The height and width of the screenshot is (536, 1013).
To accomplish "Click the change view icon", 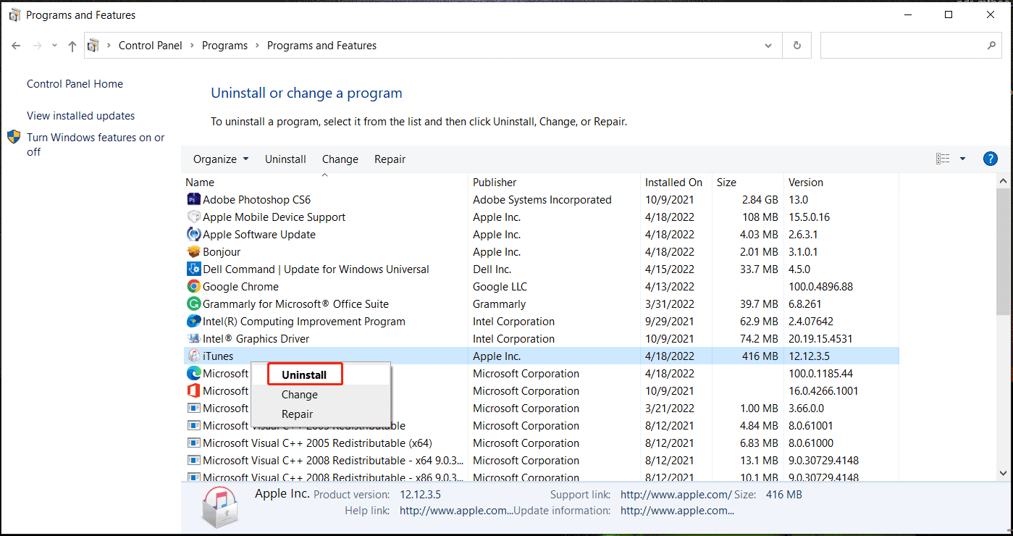I will coord(943,159).
